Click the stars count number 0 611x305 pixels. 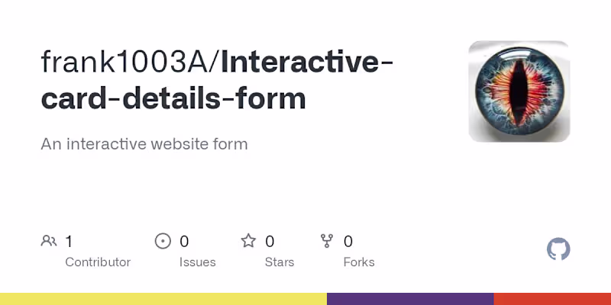[270, 242]
